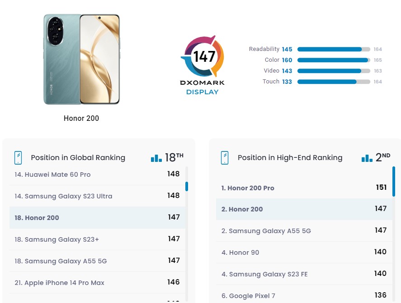Click the 2ND high-end rank number
Image resolution: width=401 pixels, height=303 pixels.
383,157
